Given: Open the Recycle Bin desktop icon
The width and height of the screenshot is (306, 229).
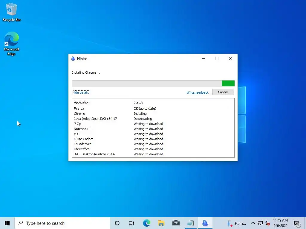Looking at the screenshot, I should coord(12,12).
